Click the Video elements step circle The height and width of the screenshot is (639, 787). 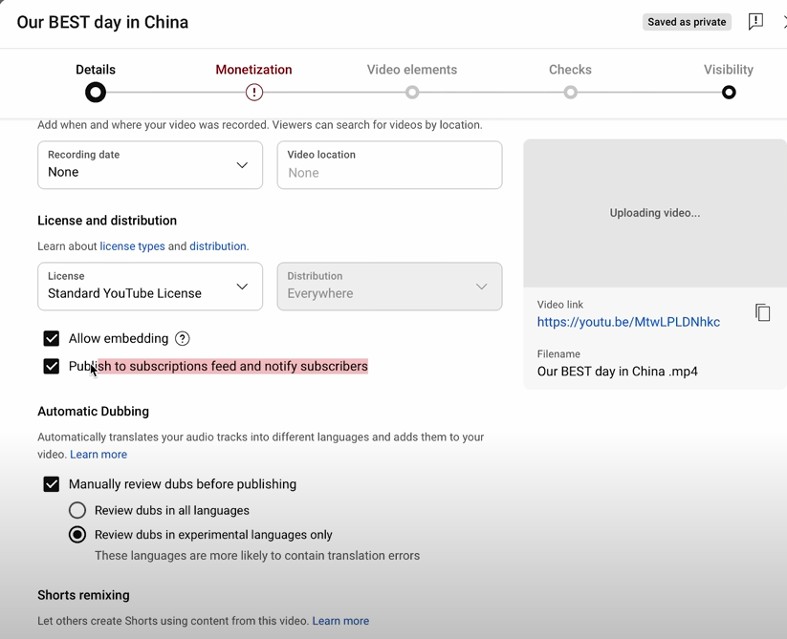tap(412, 93)
